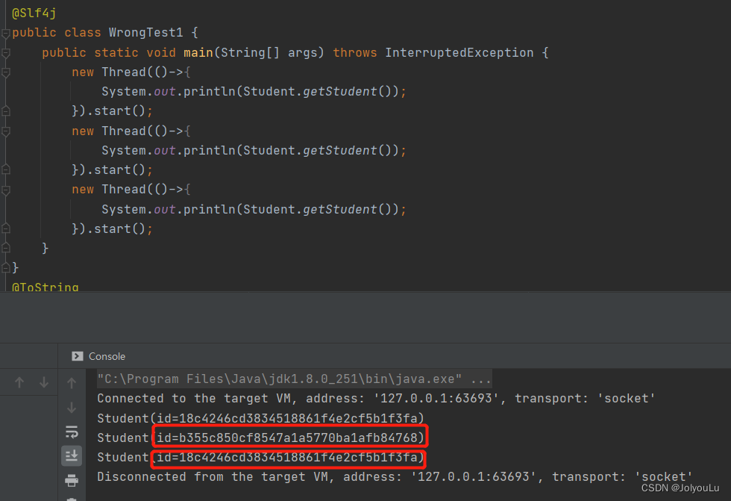Click the @ToString annotation

[46, 287]
